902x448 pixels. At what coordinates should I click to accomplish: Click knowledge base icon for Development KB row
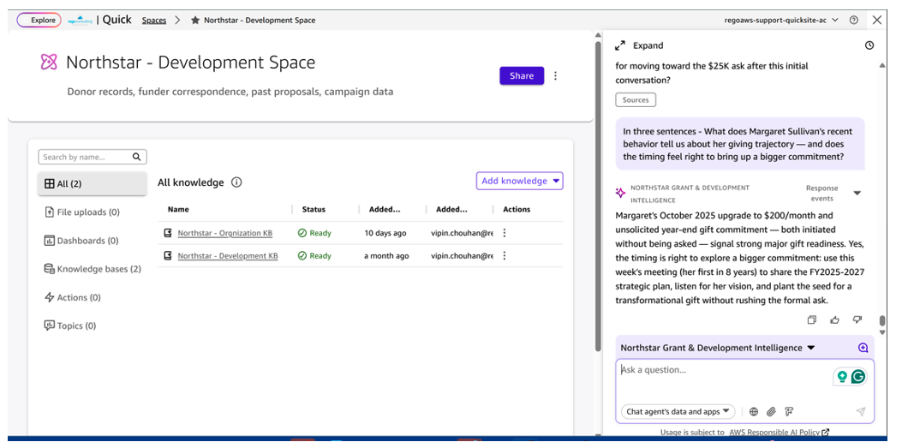click(169, 255)
